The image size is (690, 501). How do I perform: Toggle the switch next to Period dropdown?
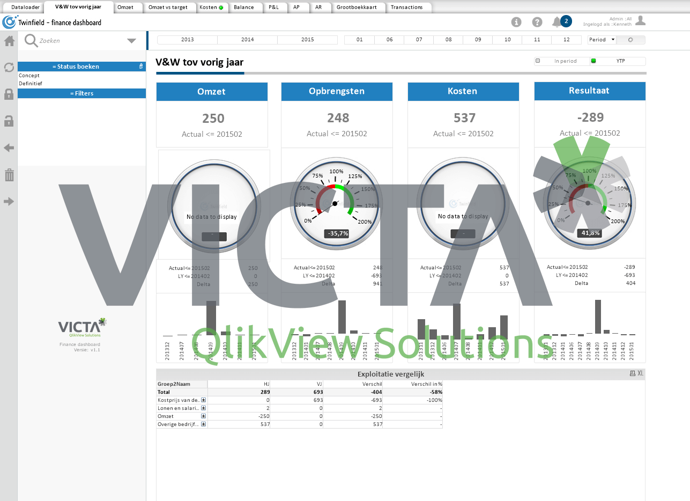click(631, 40)
